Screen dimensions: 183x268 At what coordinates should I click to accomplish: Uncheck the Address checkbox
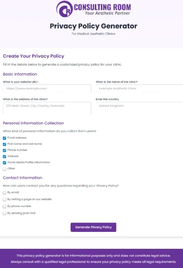click(x=4, y=157)
